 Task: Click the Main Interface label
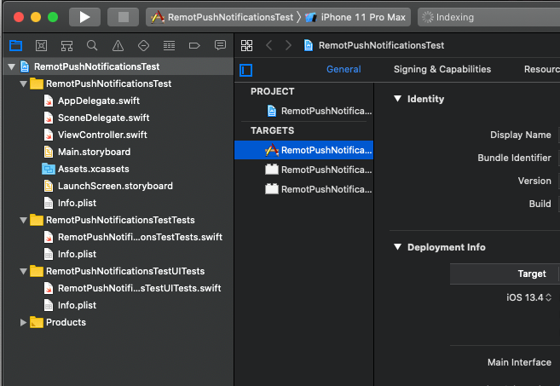click(519, 362)
